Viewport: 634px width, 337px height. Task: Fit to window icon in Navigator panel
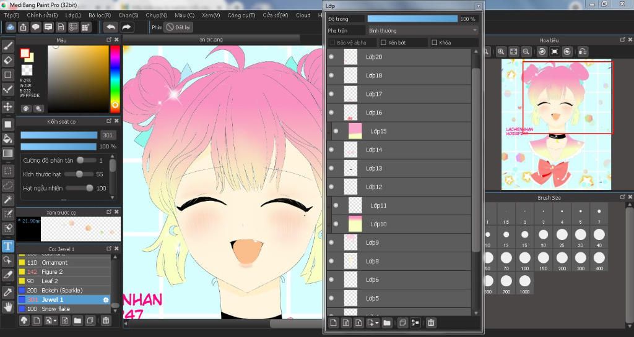point(513,52)
